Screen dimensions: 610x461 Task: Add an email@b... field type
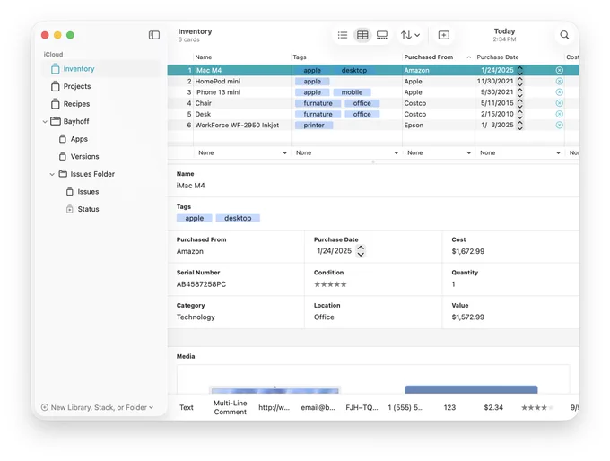tap(318, 407)
